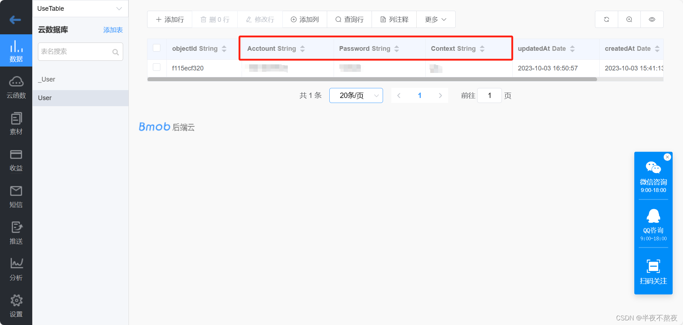Open the 20条/页 page size dropdown

click(356, 95)
